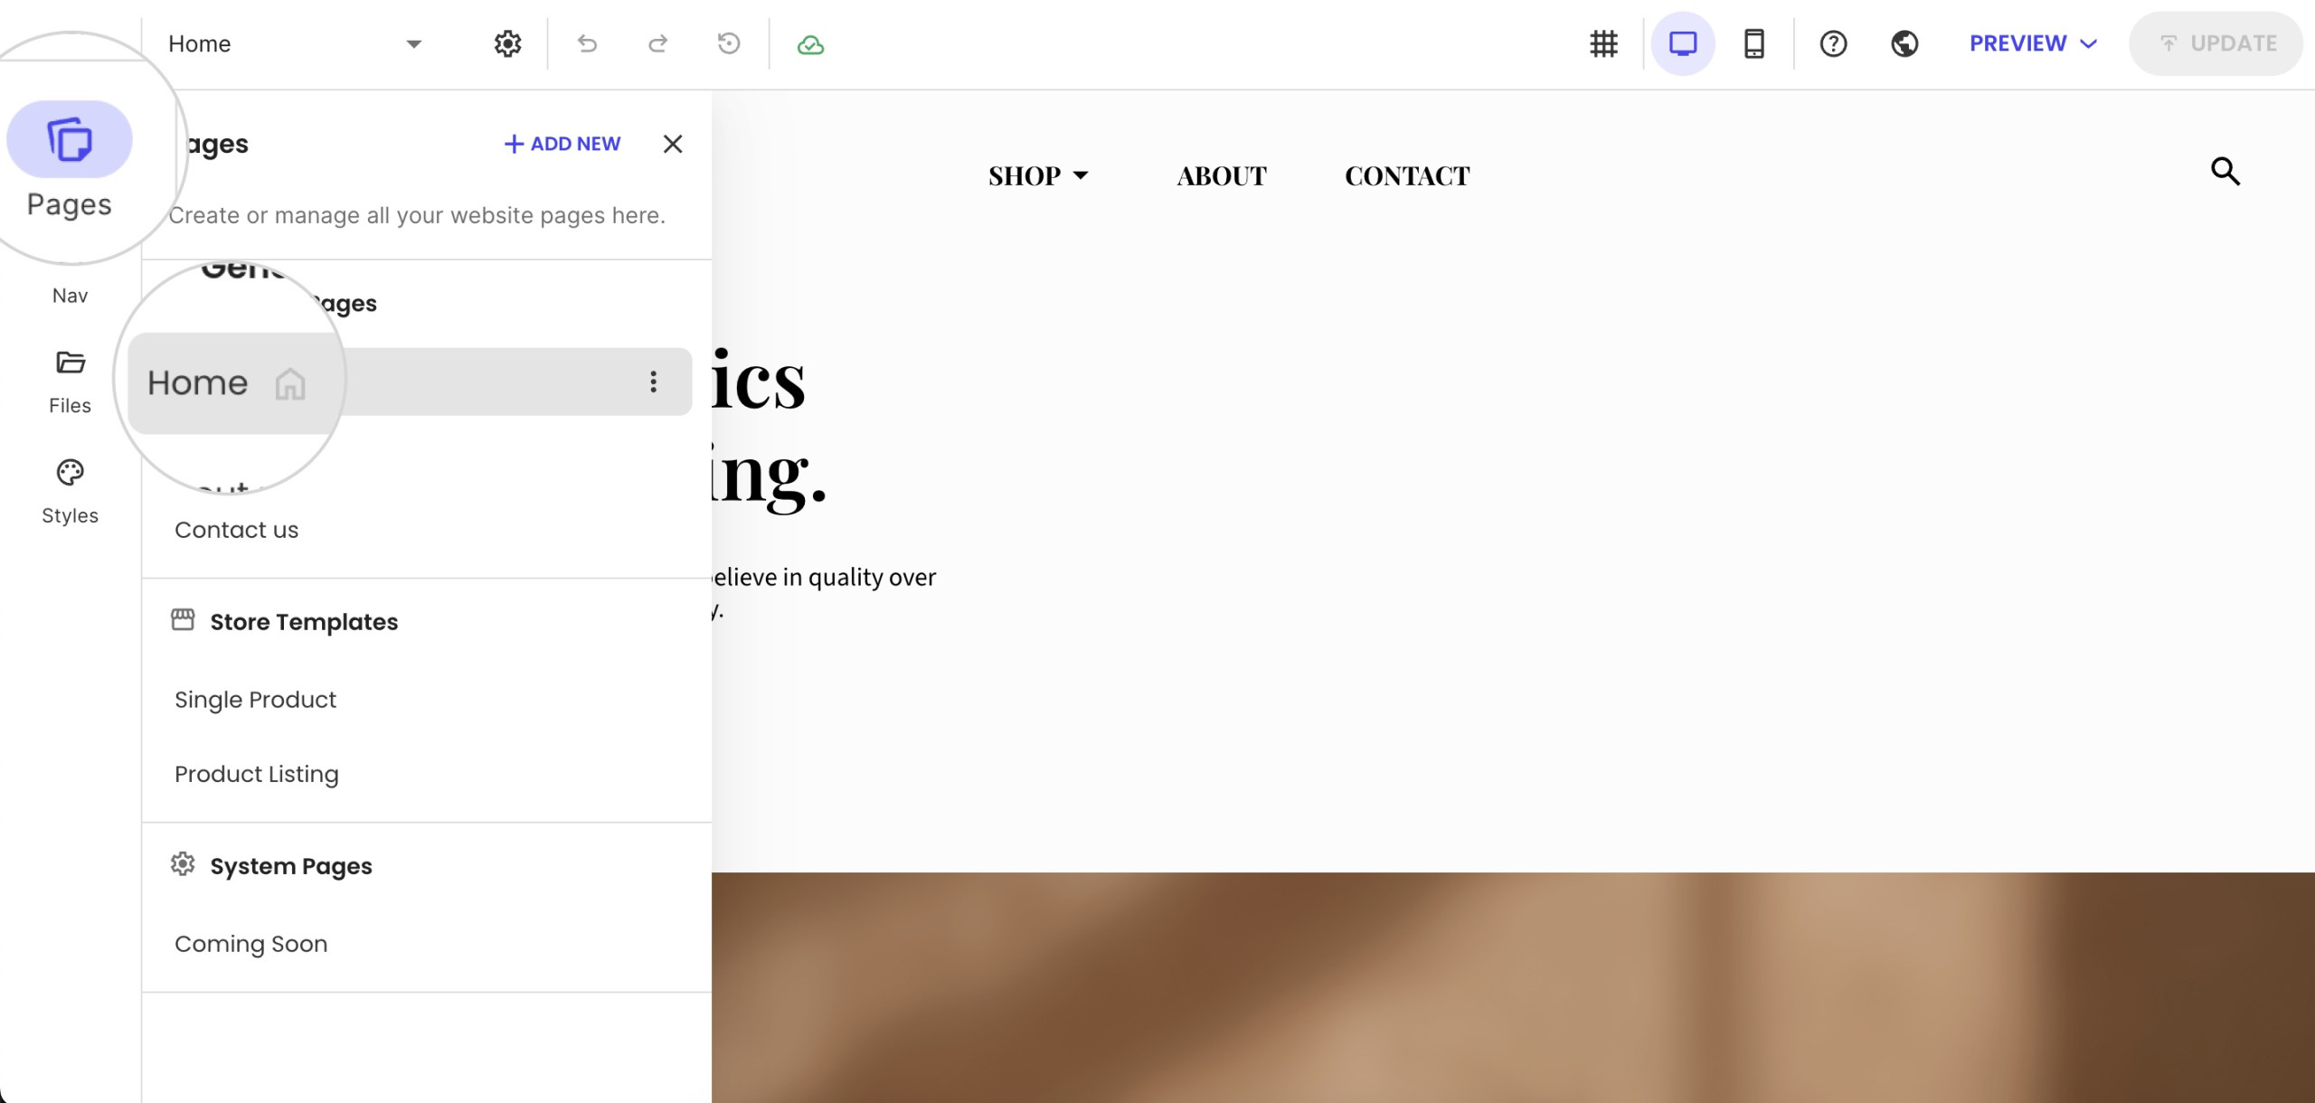Viewport: 2315px width, 1103px height.
Task: Expand the SHOP menu on the site
Action: click(x=1038, y=175)
